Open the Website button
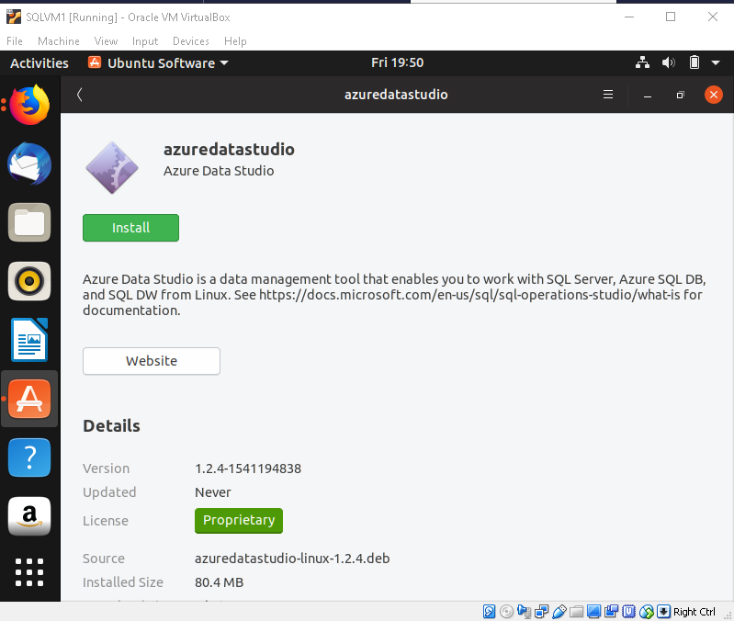Viewport: 734px width, 621px height. tap(152, 361)
